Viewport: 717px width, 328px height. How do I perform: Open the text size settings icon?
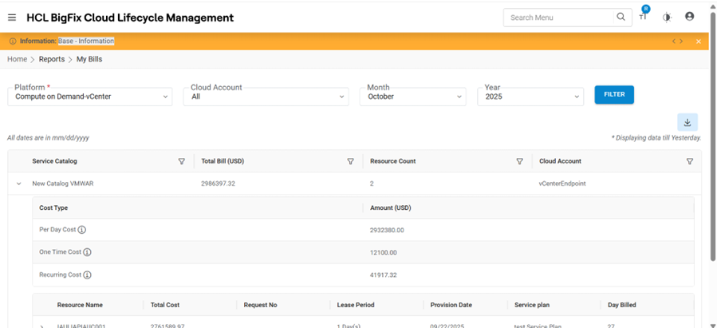pos(644,17)
